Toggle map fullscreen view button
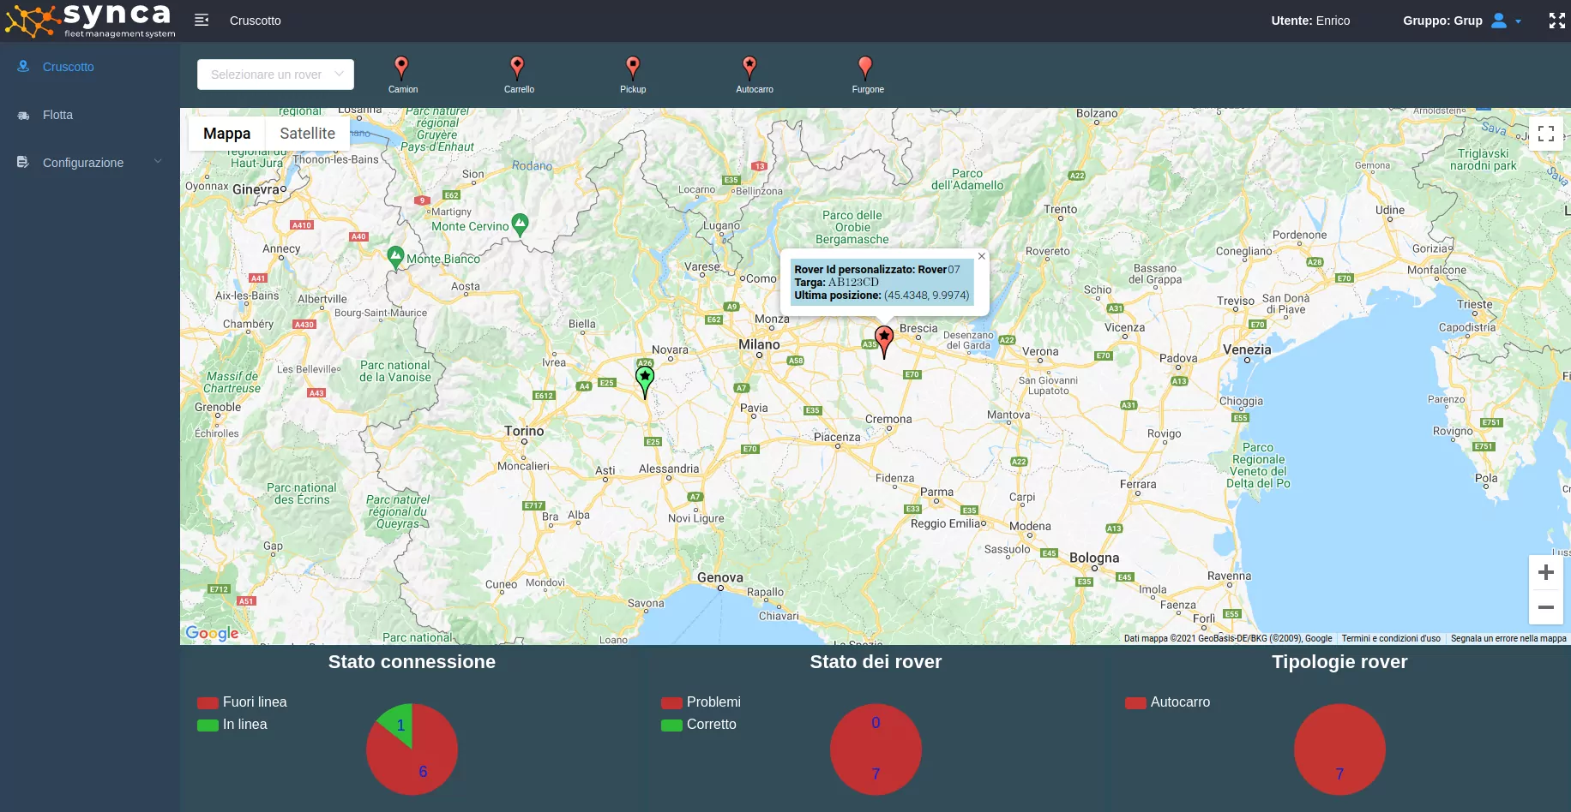1571x812 pixels. pyautogui.click(x=1545, y=134)
